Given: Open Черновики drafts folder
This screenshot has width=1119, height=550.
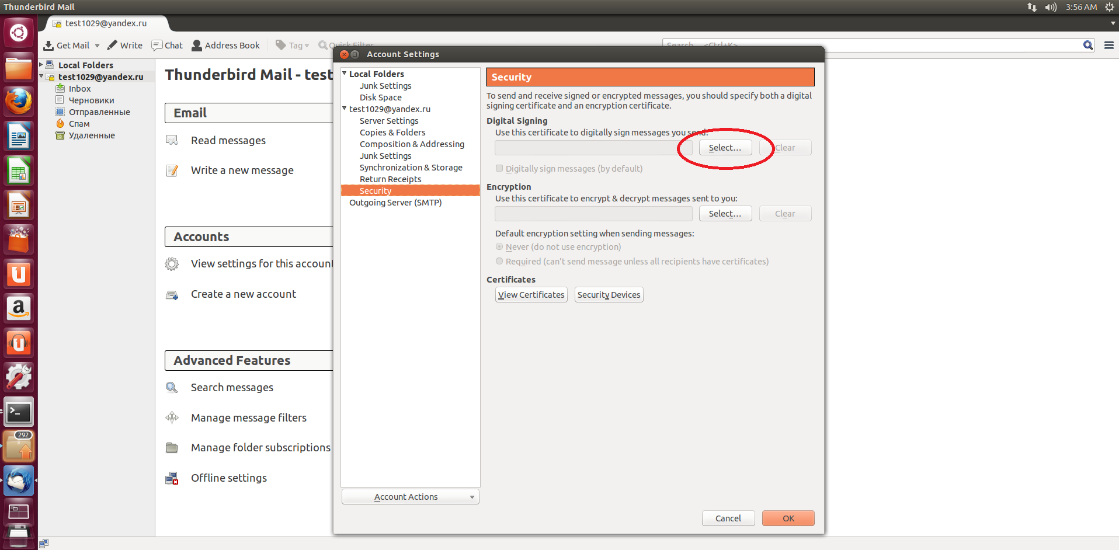Looking at the screenshot, I should (x=91, y=100).
